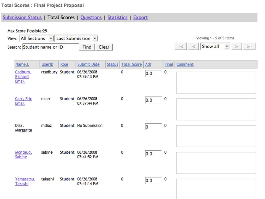The image size is (265, 199).
Task: Sort by Submit Date column
Action: (x=88, y=64)
